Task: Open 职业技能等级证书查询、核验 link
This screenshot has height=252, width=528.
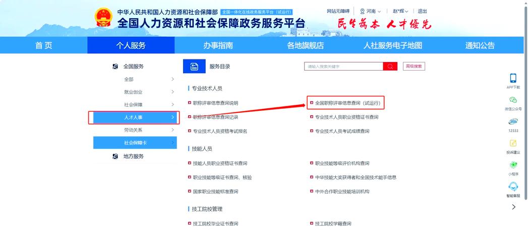Action: point(222,177)
